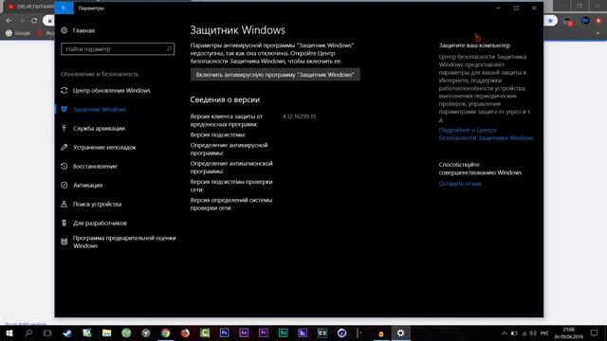Switch input language РУС indicator
The width and height of the screenshot is (607, 341).
[544, 333]
